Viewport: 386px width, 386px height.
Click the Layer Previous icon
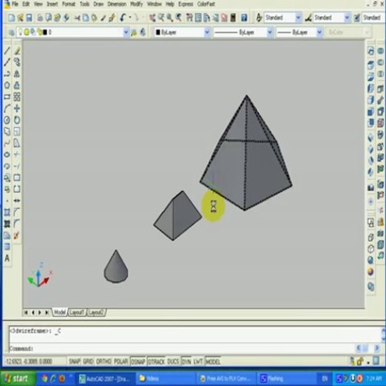(143, 33)
